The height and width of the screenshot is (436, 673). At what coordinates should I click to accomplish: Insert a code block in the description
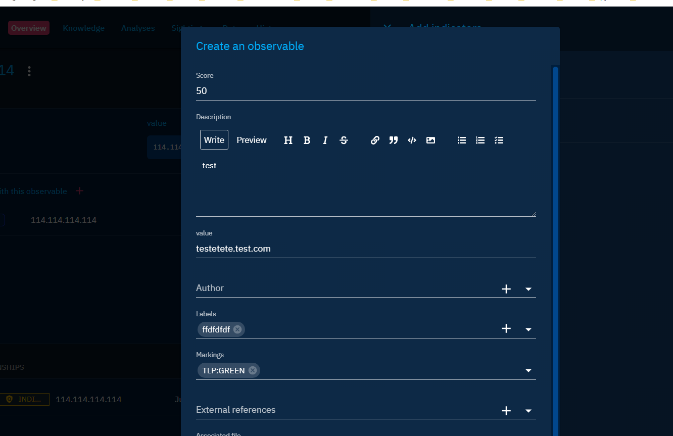coord(412,140)
